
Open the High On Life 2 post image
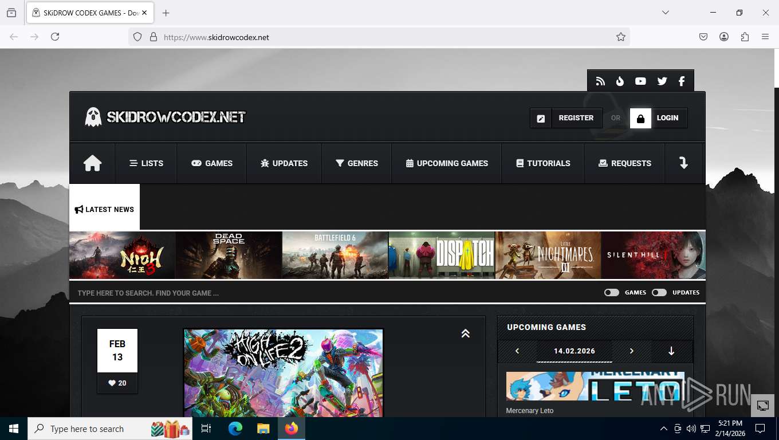pyautogui.click(x=283, y=372)
